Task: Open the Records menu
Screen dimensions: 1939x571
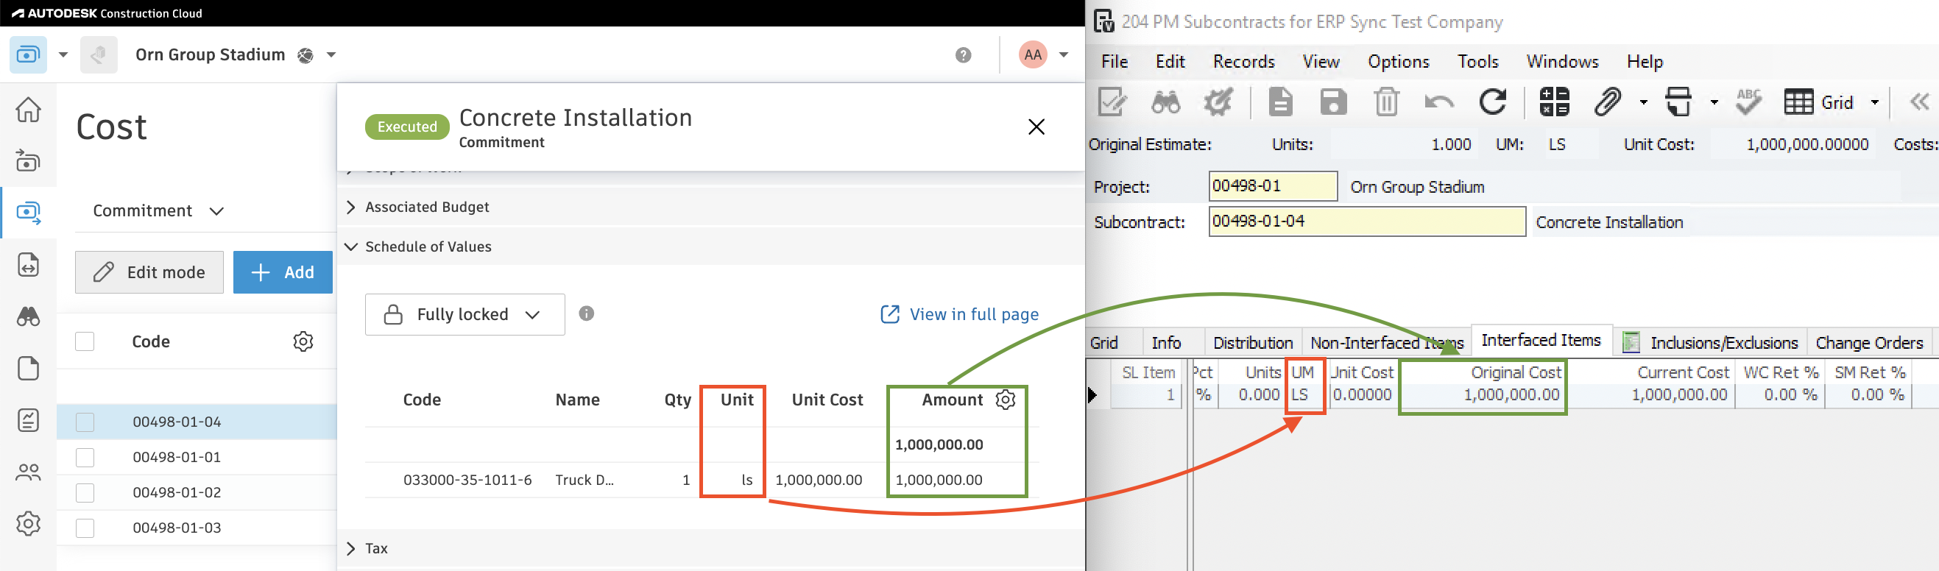Action: click(1243, 62)
